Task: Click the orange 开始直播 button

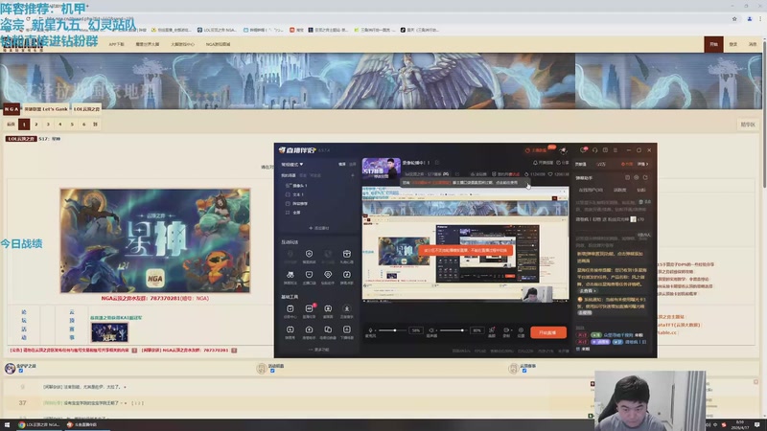Action: pos(548,332)
